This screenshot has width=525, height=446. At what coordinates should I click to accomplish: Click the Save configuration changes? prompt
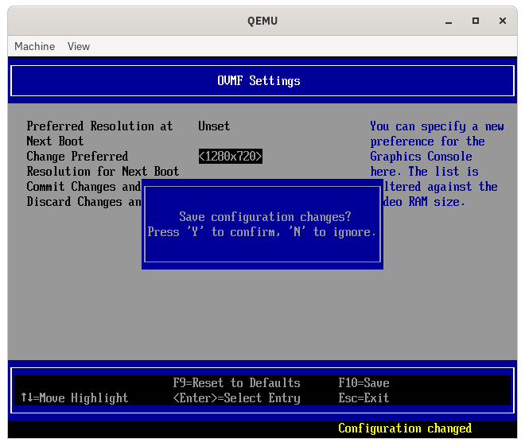pos(265,217)
